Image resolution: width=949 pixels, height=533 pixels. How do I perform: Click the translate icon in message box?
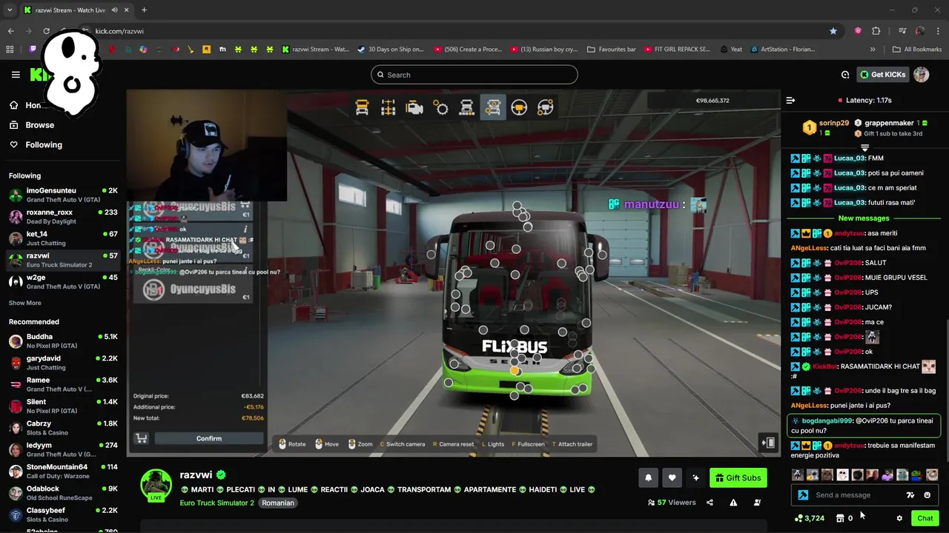[x=910, y=495]
